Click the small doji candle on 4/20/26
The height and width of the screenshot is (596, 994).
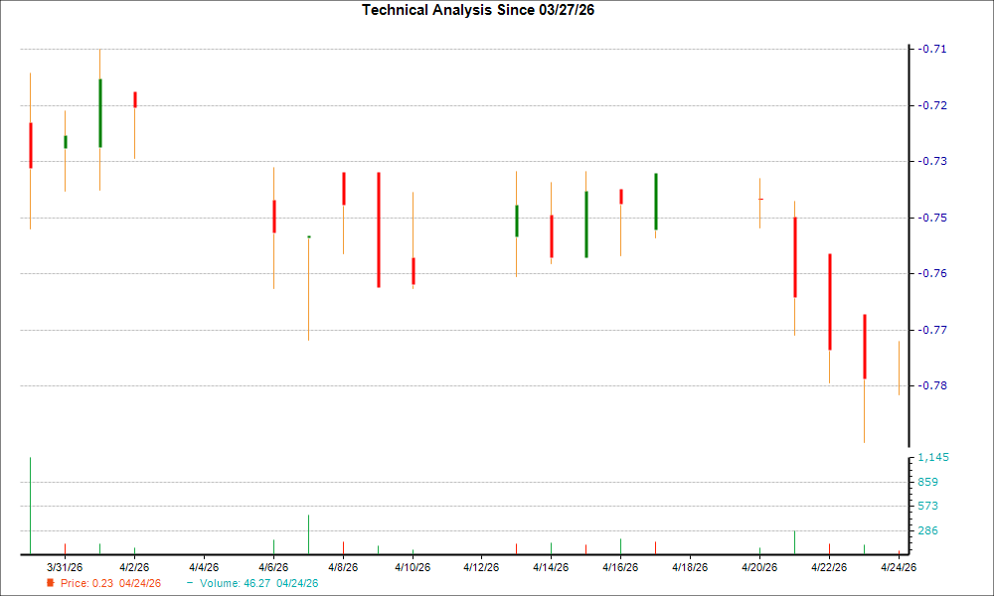pyautogui.click(x=758, y=199)
